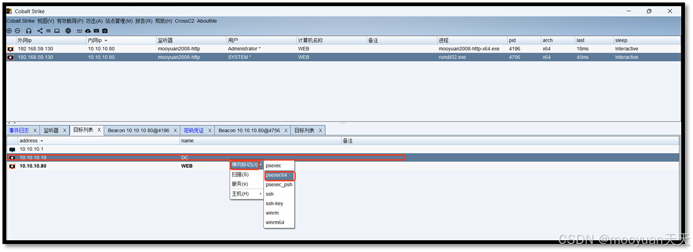Switch to the Beacon 10.10.10.80@4196 tab
The height and width of the screenshot is (252, 693).
(x=139, y=130)
